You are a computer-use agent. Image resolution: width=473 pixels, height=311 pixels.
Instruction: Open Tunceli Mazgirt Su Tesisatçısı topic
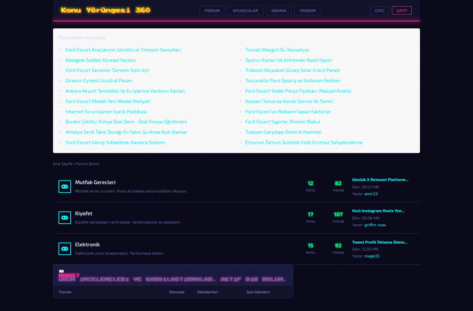click(x=277, y=50)
